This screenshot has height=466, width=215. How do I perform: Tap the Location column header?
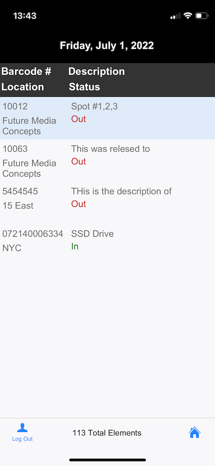point(22,87)
